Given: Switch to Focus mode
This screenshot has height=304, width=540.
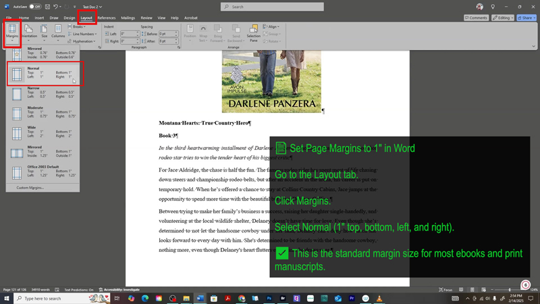Looking at the screenshot, I should click(446, 290).
